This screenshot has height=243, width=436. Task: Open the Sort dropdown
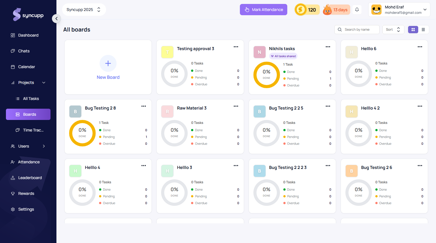tap(393, 30)
